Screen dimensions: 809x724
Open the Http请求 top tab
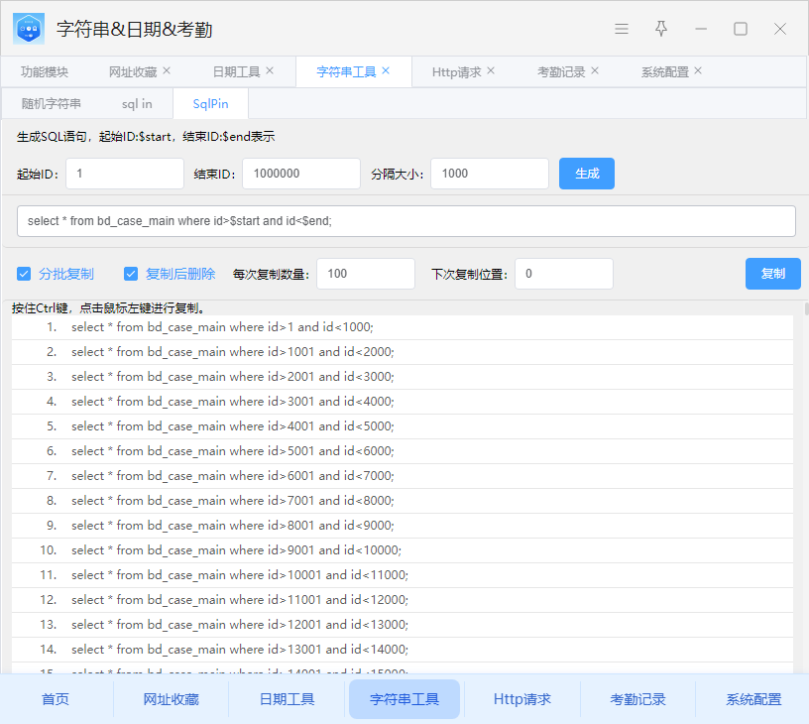tap(457, 71)
